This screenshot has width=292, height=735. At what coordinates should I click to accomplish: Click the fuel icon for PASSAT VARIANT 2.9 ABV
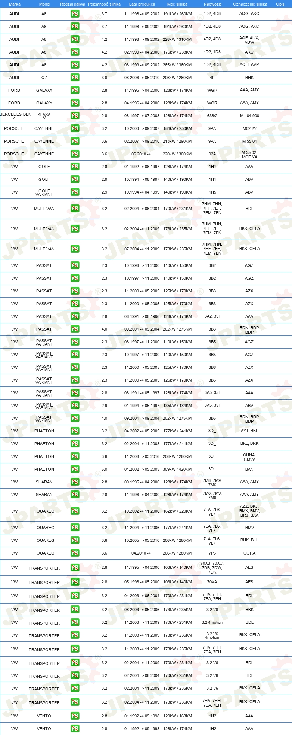pos(75,406)
